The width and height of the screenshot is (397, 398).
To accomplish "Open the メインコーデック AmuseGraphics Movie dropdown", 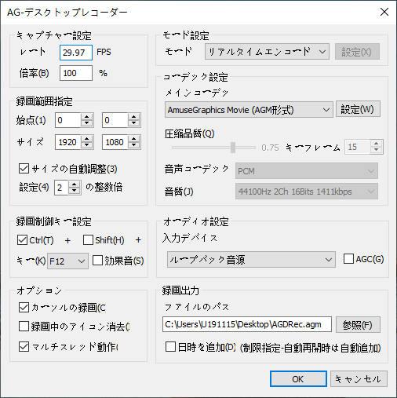I will 249,110.
